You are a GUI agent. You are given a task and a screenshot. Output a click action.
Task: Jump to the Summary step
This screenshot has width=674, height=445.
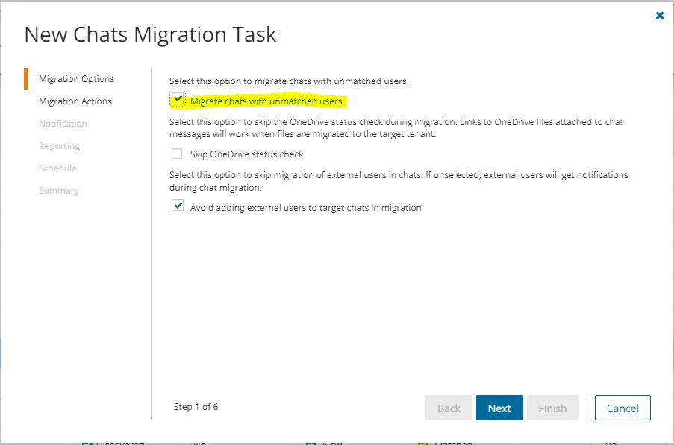[x=58, y=191]
